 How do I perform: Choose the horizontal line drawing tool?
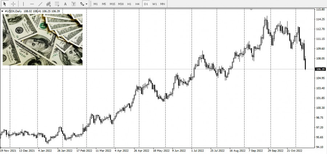(32, 4)
